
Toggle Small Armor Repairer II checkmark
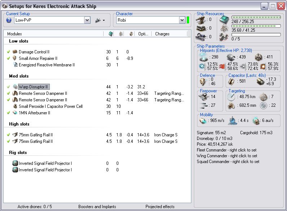coord(8,58)
